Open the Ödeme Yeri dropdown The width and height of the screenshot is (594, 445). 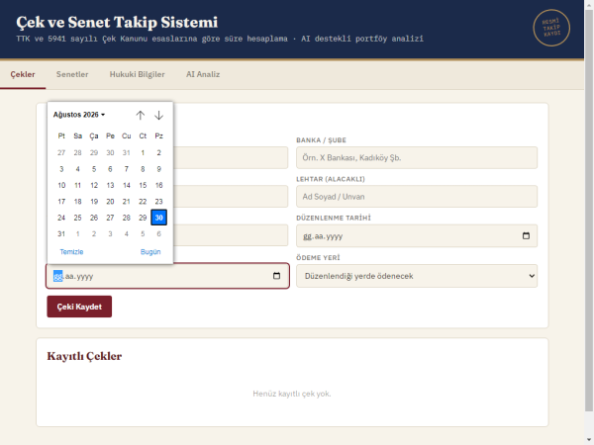tap(417, 276)
